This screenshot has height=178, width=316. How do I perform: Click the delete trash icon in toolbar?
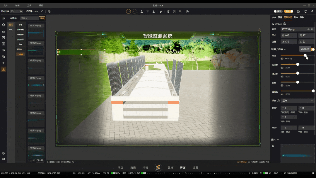[168, 11]
